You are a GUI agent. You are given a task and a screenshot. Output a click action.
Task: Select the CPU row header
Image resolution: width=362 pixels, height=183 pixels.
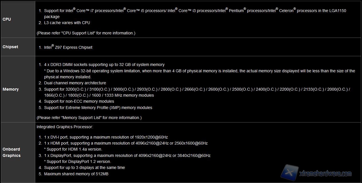(x=7, y=19)
